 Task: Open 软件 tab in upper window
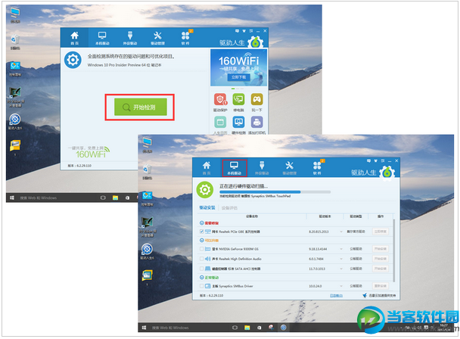[x=185, y=38]
